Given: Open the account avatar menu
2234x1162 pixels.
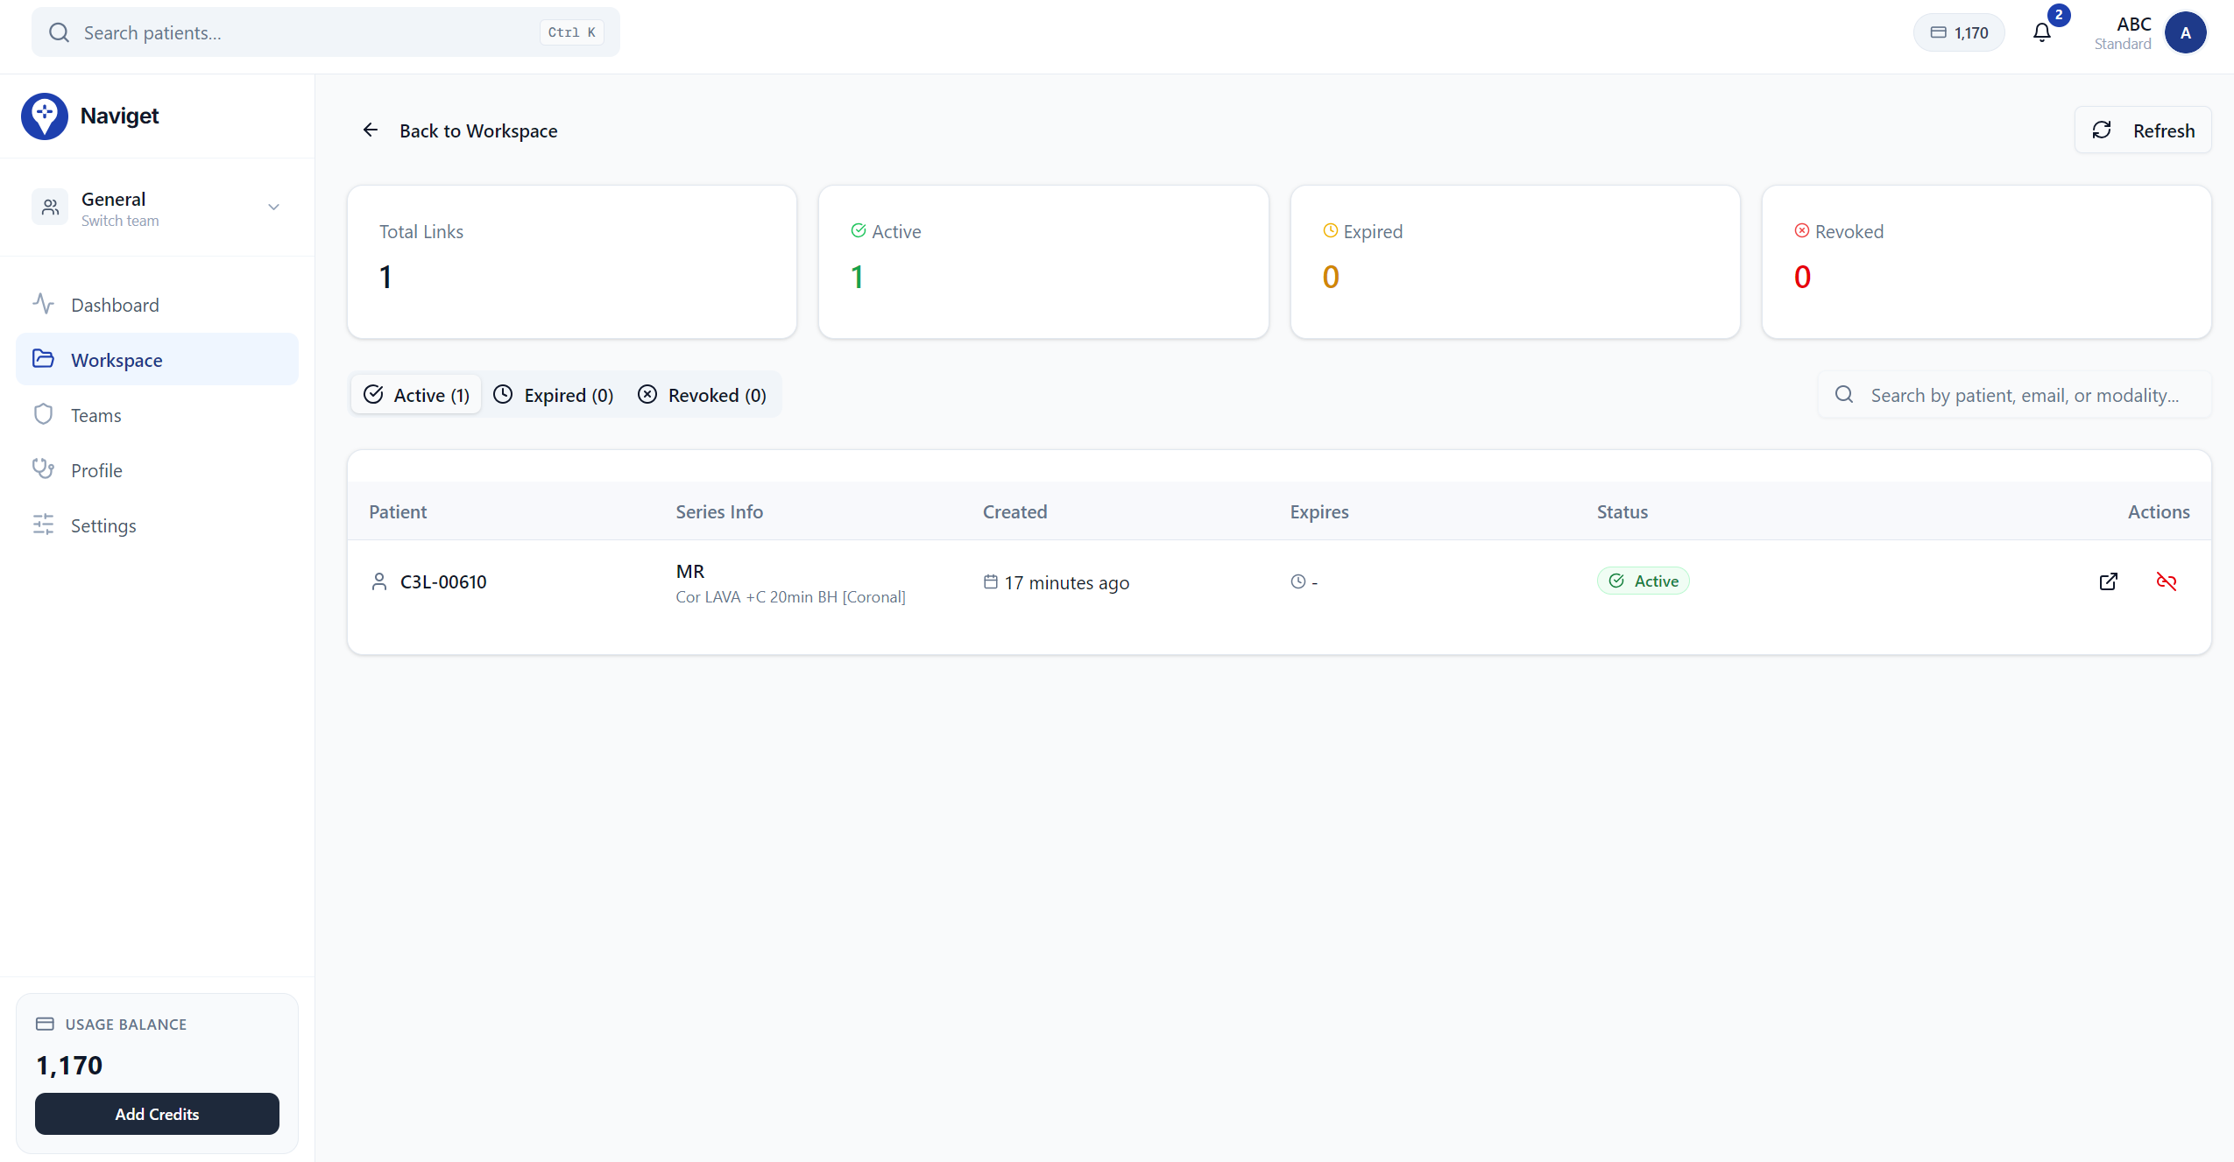Looking at the screenshot, I should click(2185, 32).
